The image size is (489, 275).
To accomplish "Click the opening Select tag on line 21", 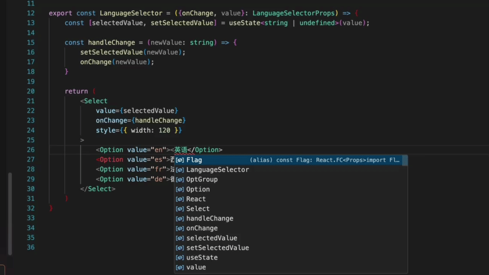I will tap(94, 101).
